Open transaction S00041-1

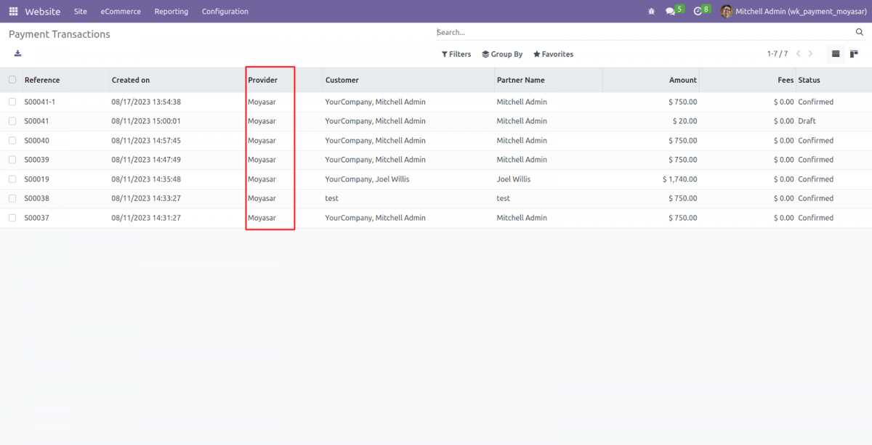point(40,102)
